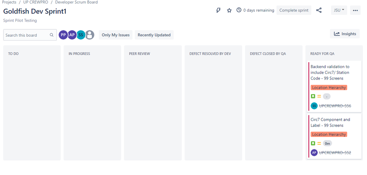Screen dimensions: 367x175
Task: Click TO DO column header
Action: coord(13,54)
